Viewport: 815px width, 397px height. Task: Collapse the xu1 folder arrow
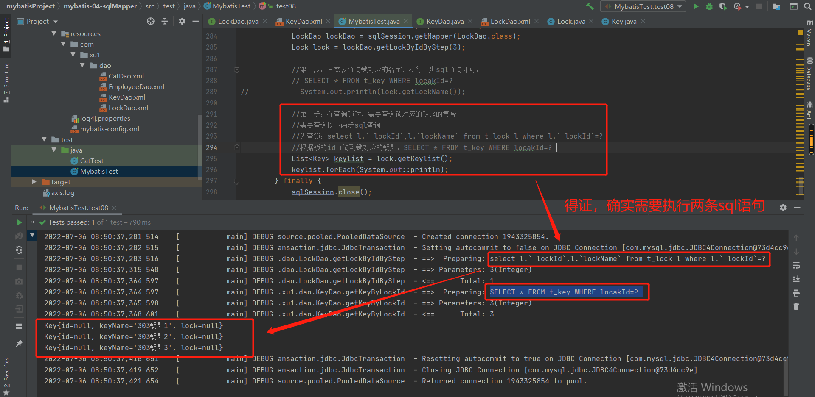[73, 54]
